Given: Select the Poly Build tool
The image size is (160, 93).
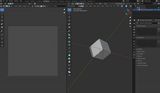Looking at the screenshot, I should pyautogui.click(x=69, y=55).
